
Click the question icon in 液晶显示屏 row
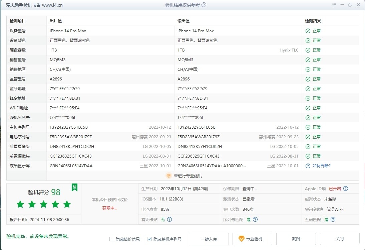coord(308,166)
